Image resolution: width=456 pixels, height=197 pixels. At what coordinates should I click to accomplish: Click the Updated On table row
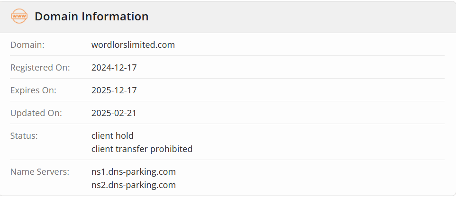pyautogui.click(x=228, y=112)
